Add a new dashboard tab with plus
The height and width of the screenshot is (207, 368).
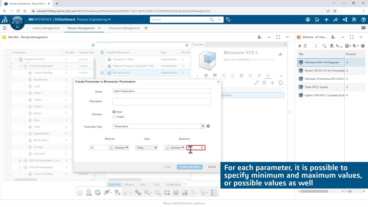point(146,28)
